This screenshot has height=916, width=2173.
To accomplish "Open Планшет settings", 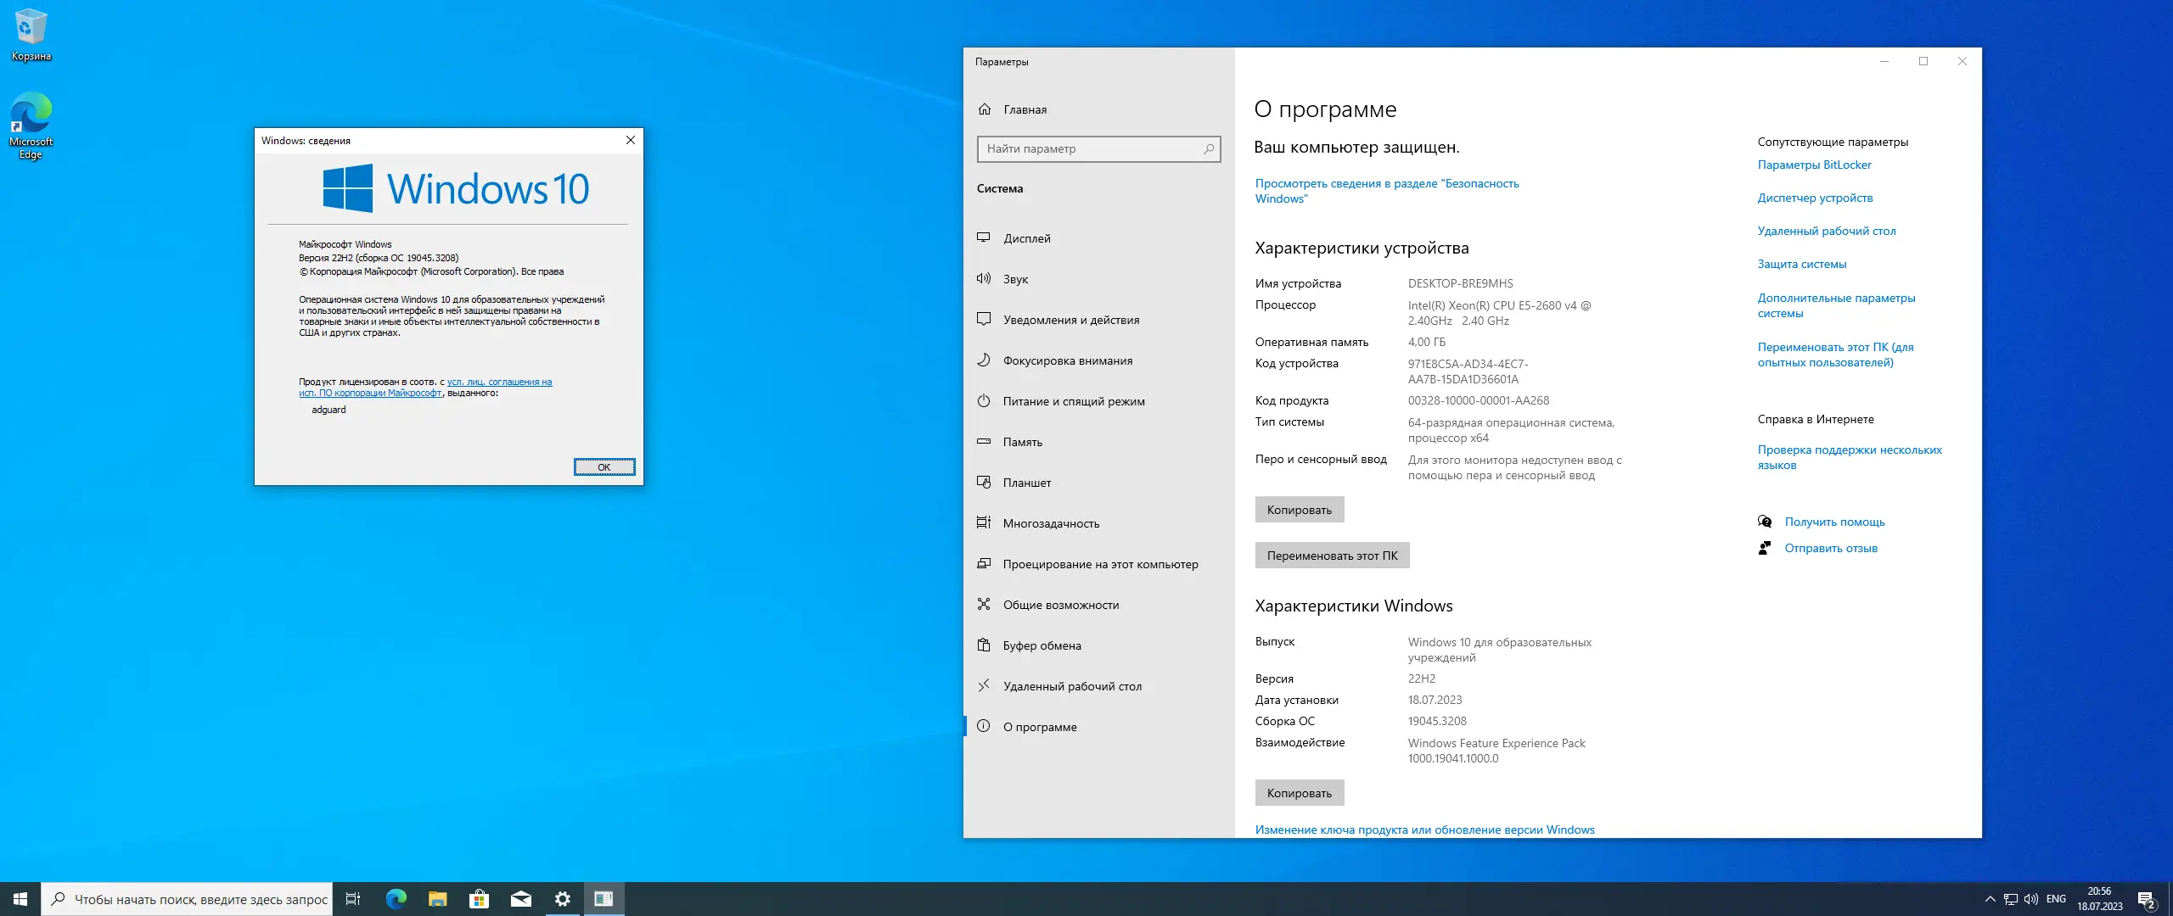I will pyautogui.click(x=1027, y=483).
